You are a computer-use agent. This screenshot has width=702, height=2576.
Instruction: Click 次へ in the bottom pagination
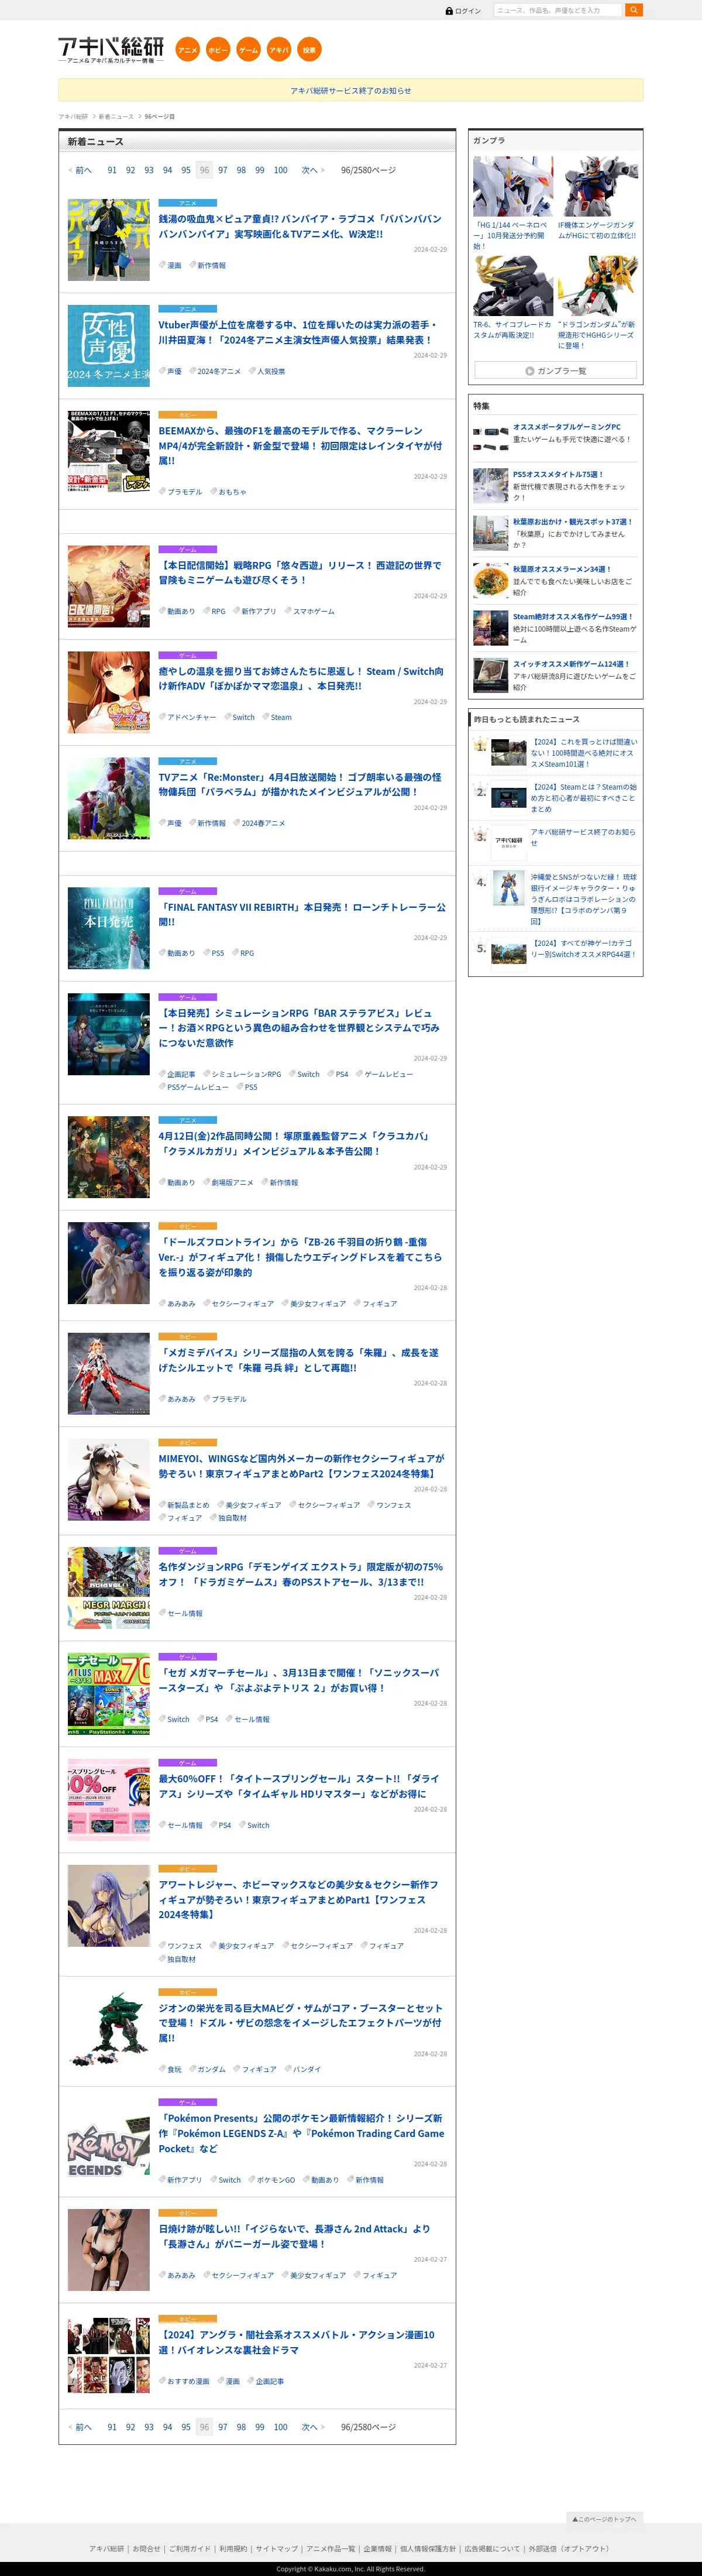(313, 2427)
